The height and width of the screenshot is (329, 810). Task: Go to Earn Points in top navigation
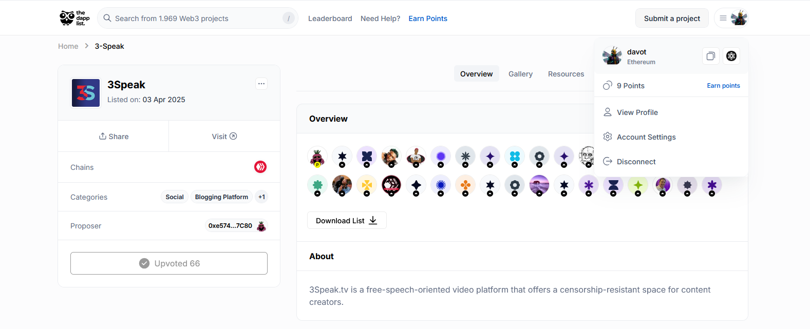(428, 18)
